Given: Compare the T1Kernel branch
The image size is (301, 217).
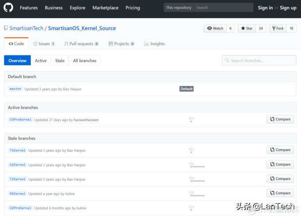Looking at the screenshot, I should [x=280, y=150].
